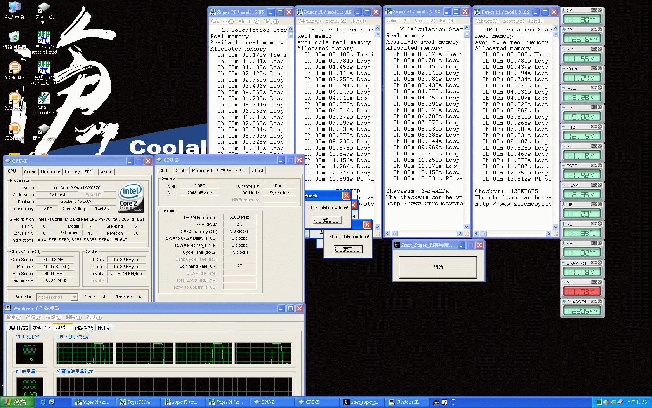This screenshot has width=652, height=408.
Task: Open the 資源回收筒 recycle bin icon
Action: coord(14,40)
